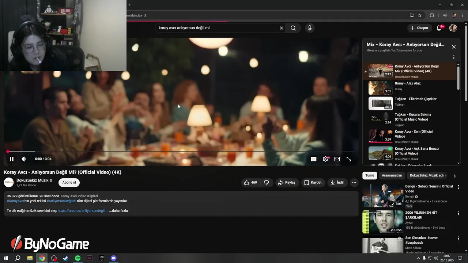Bookmark this page star icon
This screenshot has height=263, width=468.
pos(420,15)
